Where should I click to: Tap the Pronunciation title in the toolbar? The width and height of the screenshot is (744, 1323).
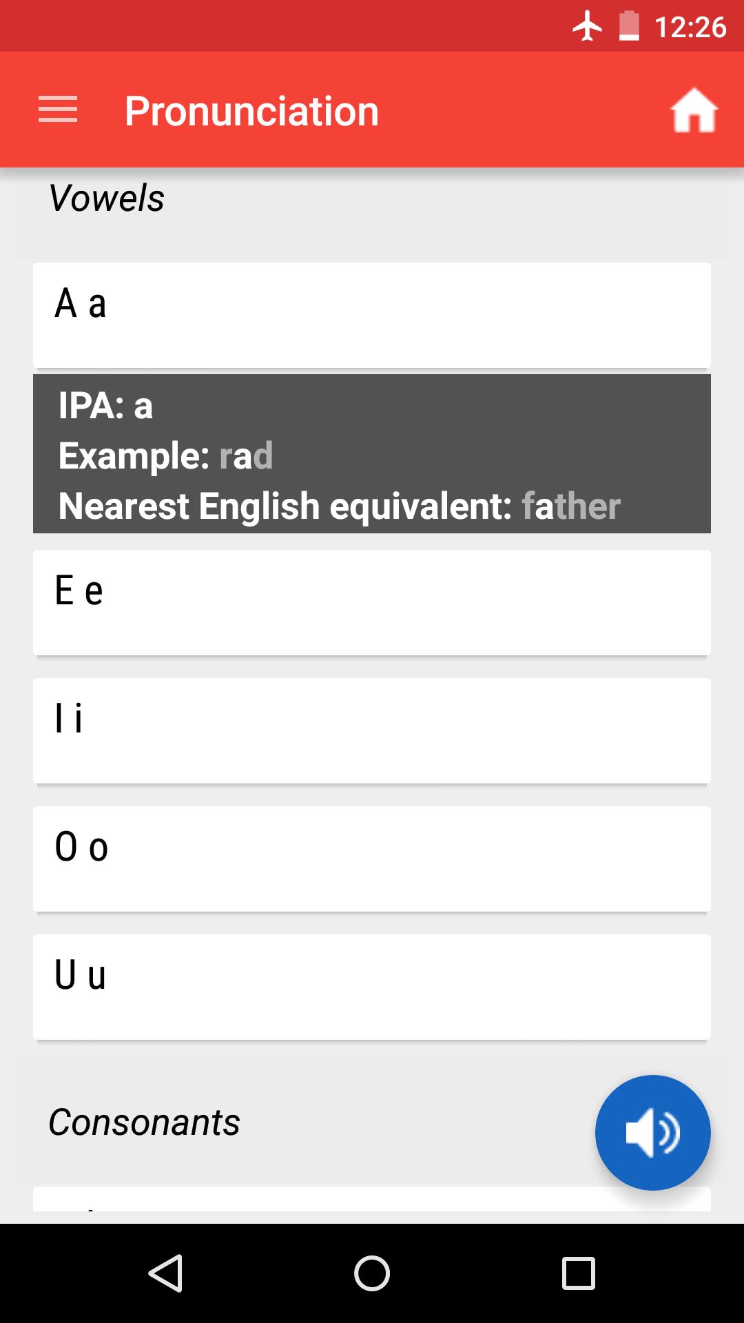point(252,110)
